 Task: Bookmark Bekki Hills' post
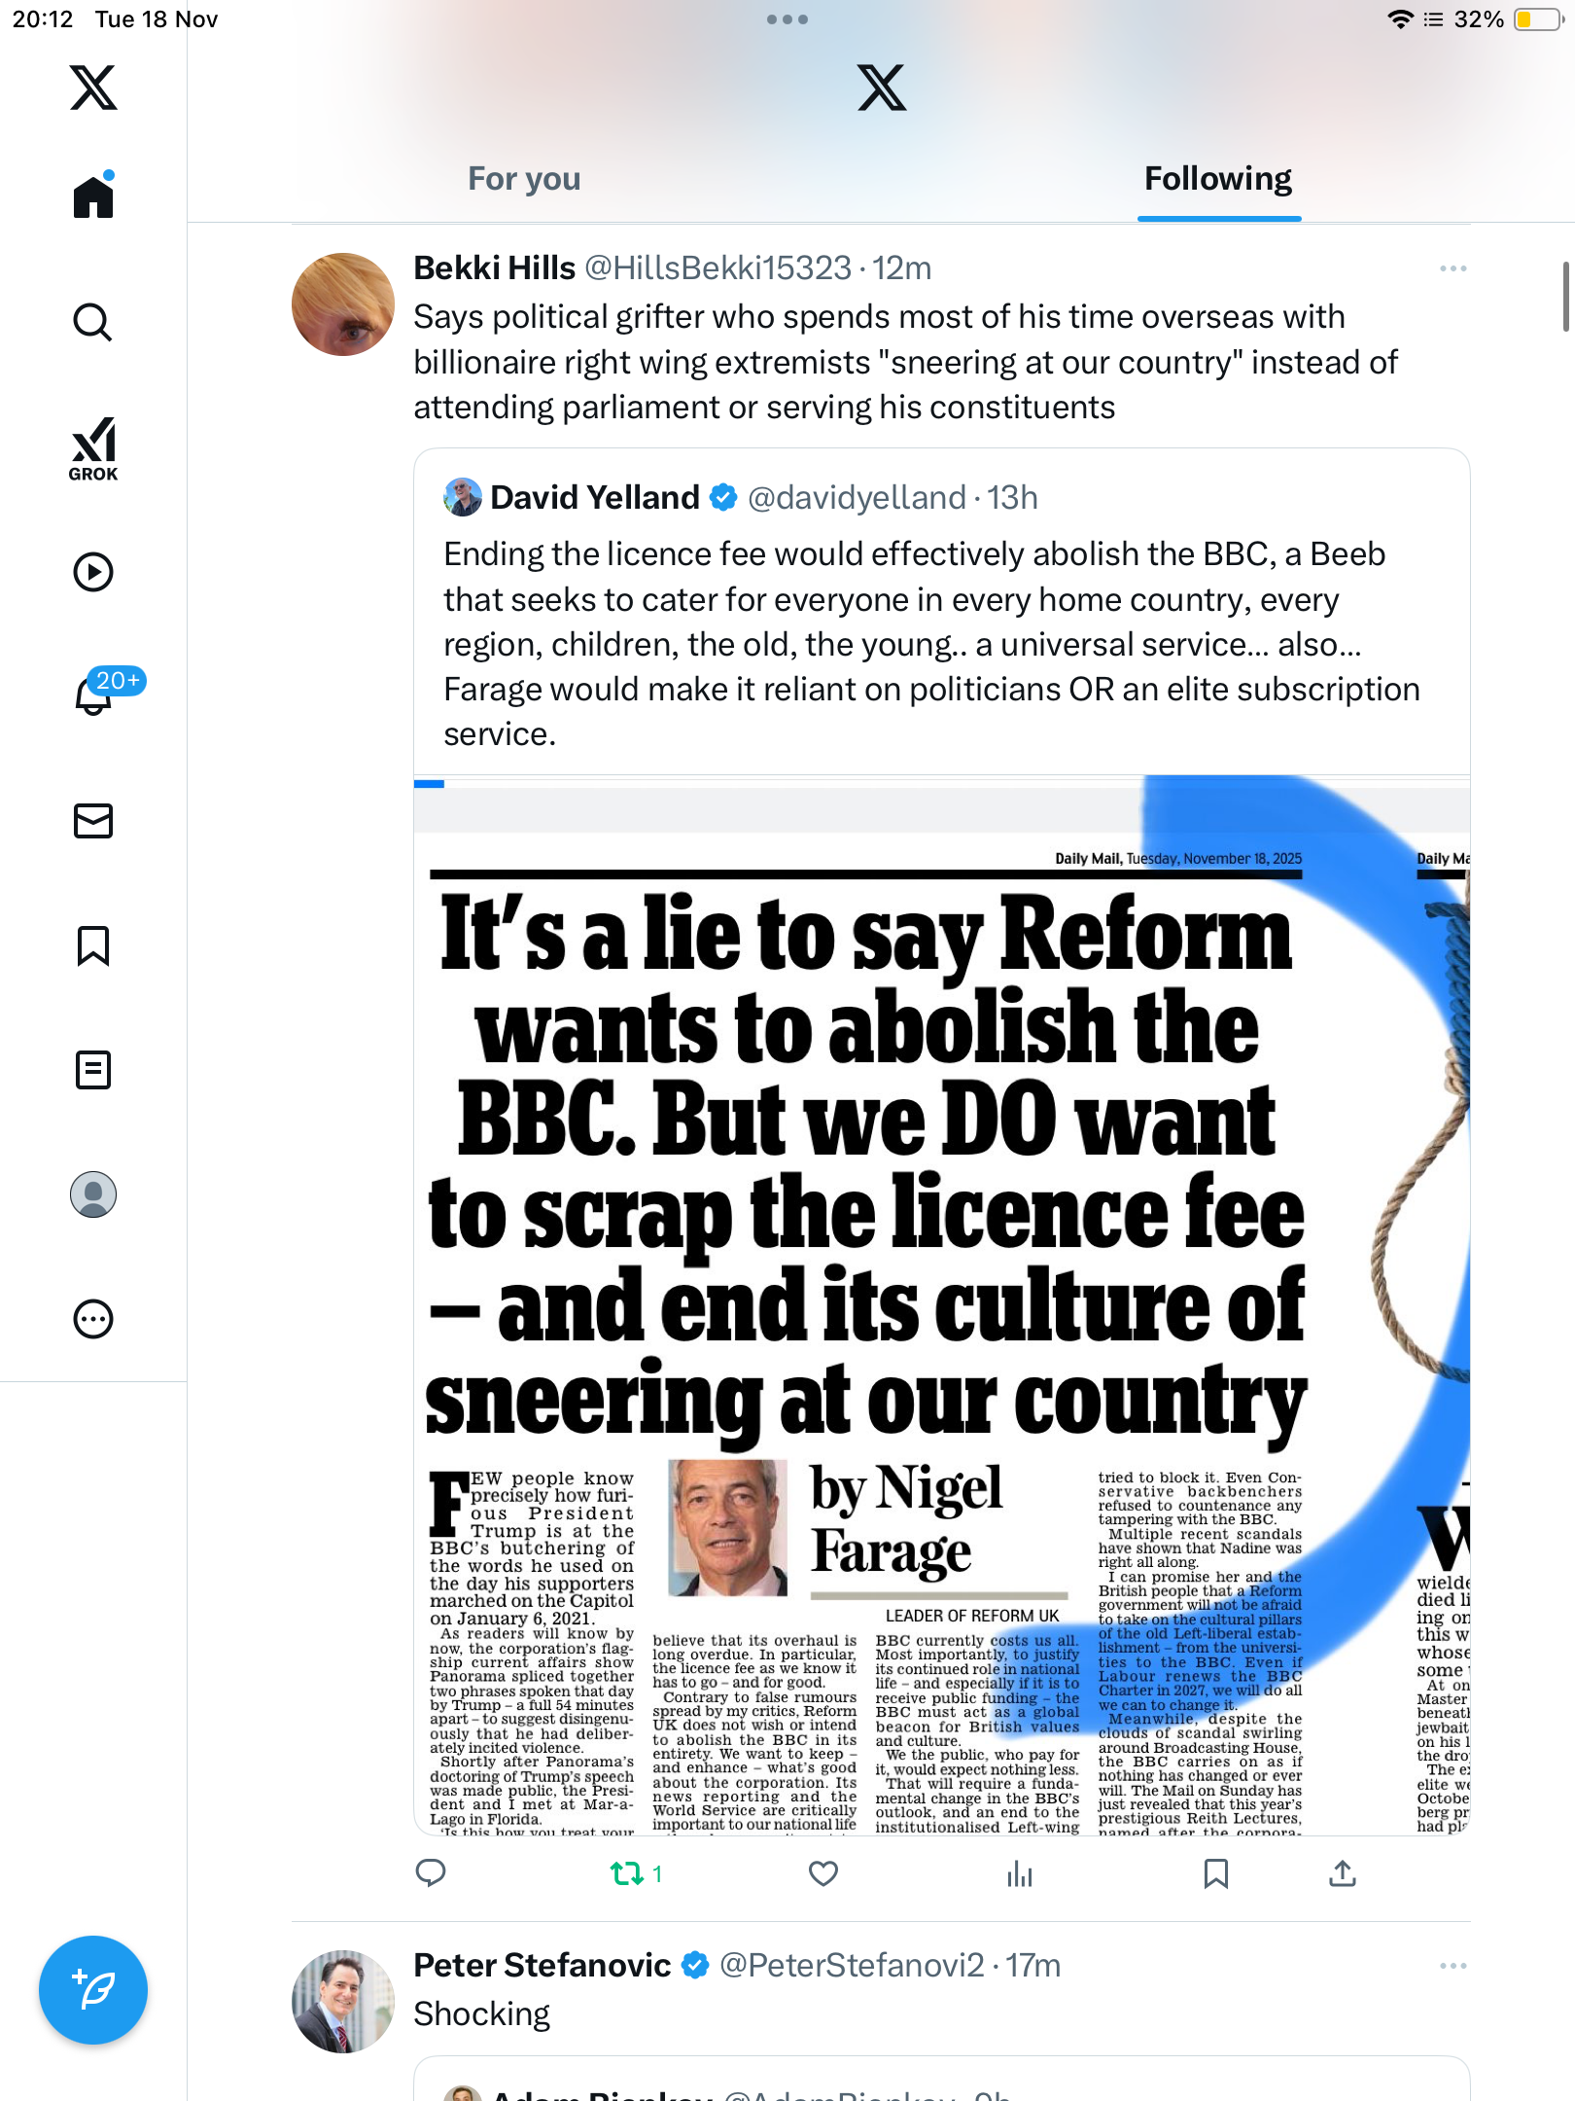[1215, 1873]
